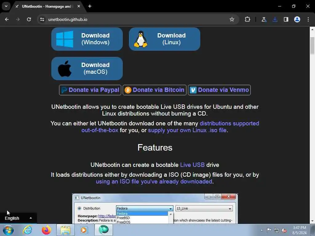Select FreeDOS in the distribution list

[124, 222]
